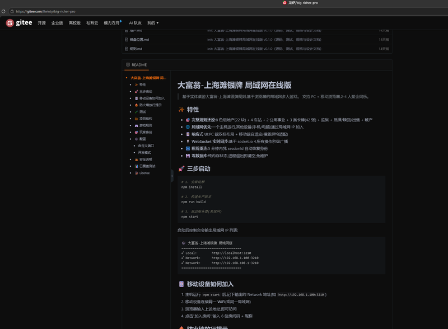Jump to 移动设备如何加入 in the outline
This screenshot has width=448, height=329.
pyautogui.click(x=152, y=98)
